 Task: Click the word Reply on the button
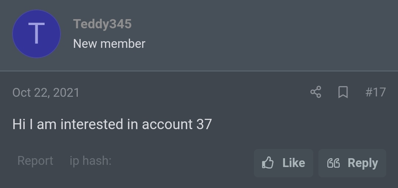[x=363, y=163]
